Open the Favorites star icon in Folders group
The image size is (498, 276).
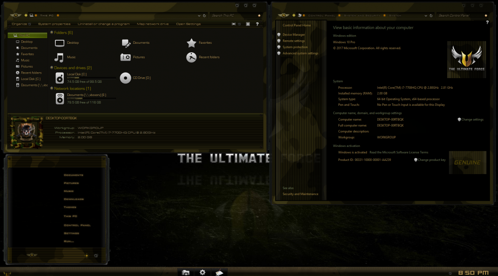(191, 43)
